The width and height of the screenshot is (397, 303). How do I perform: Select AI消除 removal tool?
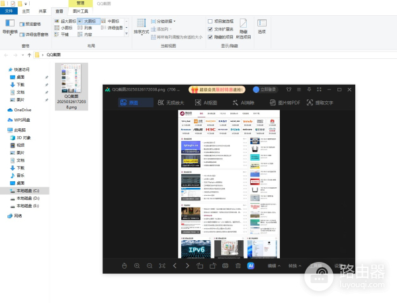tap(243, 103)
